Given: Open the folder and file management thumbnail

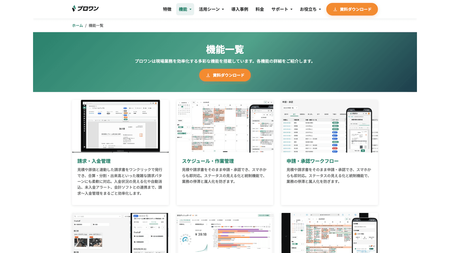Looking at the screenshot, I should [120, 233].
